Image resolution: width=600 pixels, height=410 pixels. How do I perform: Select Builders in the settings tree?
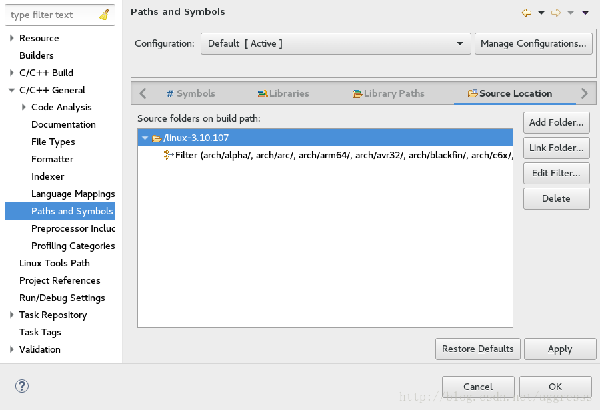point(37,55)
